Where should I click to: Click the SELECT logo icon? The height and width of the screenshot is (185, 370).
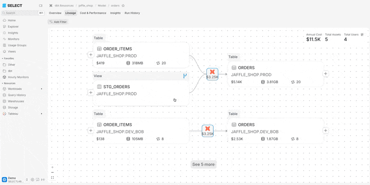4,6
